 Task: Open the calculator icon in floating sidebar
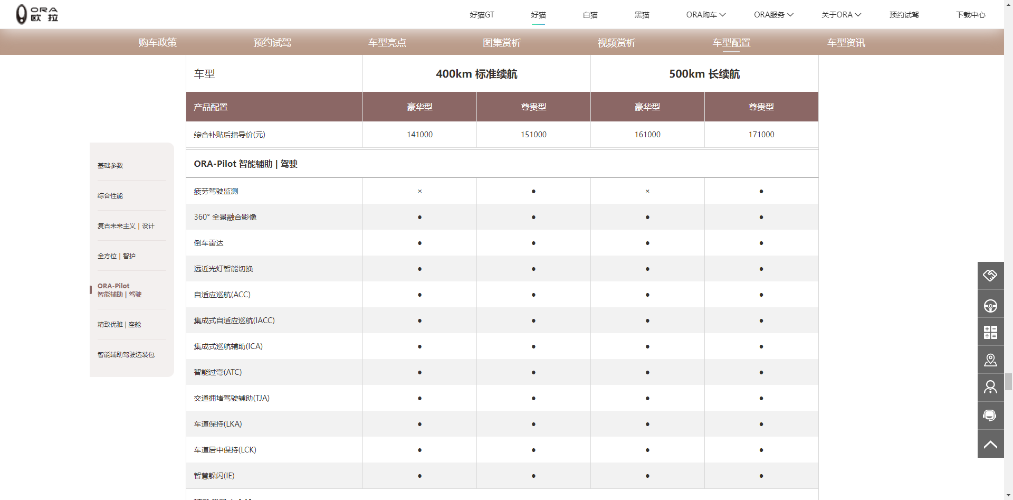click(x=990, y=332)
